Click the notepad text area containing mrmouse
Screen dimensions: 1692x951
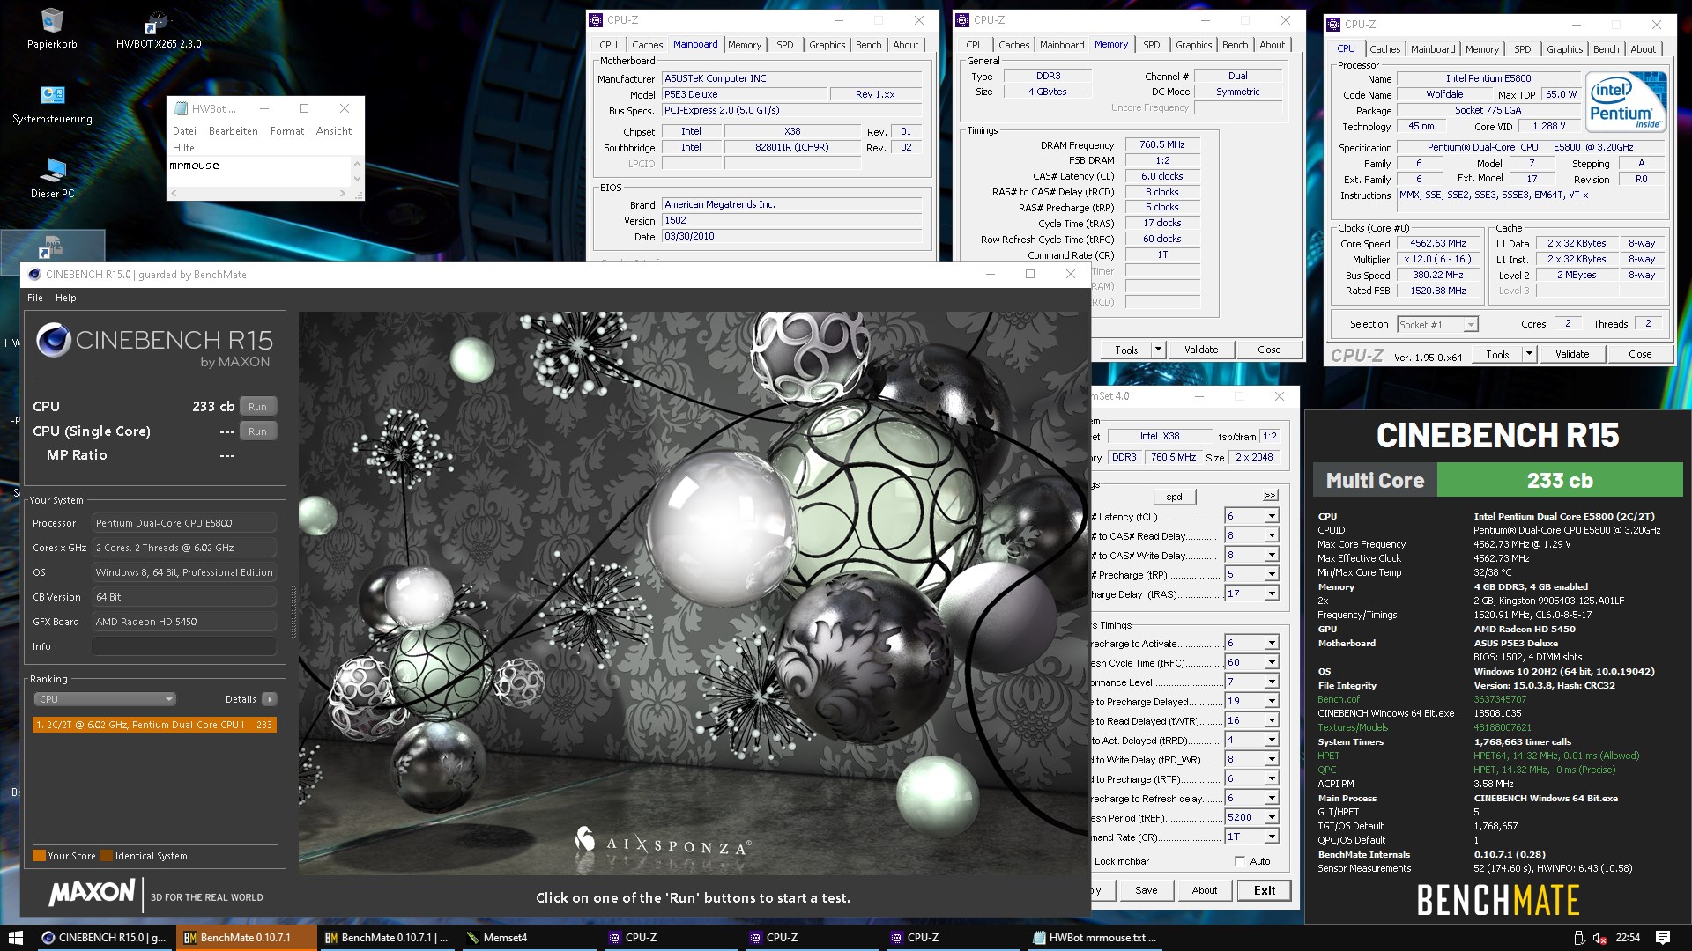point(259,171)
